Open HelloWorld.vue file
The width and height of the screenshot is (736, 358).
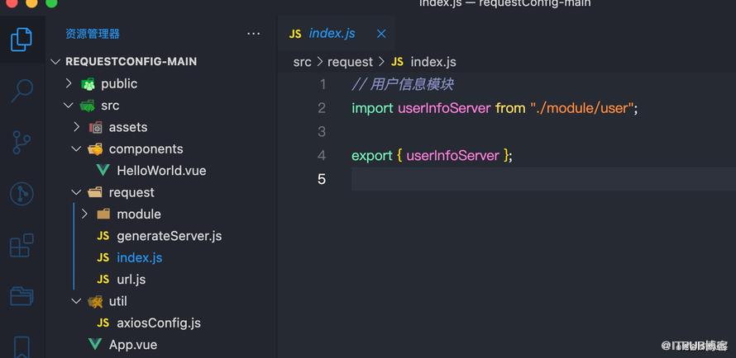pyautogui.click(x=161, y=171)
